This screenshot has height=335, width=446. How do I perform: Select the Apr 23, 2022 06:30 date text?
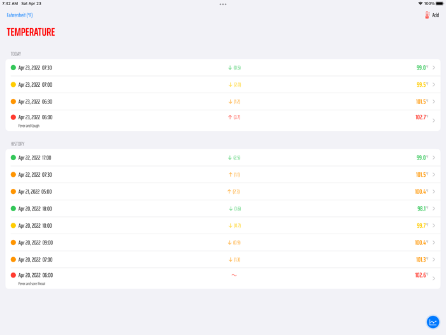click(x=35, y=101)
